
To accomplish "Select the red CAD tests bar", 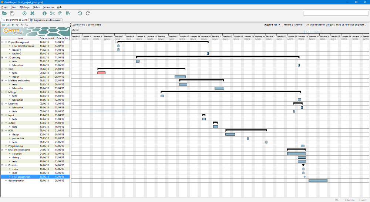I will point(101,73).
